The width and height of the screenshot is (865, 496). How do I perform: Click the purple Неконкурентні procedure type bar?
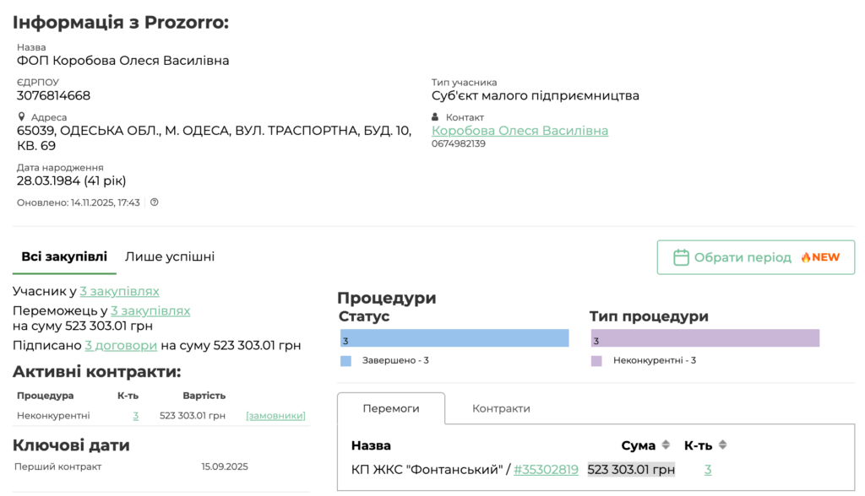(x=705, y=338)
